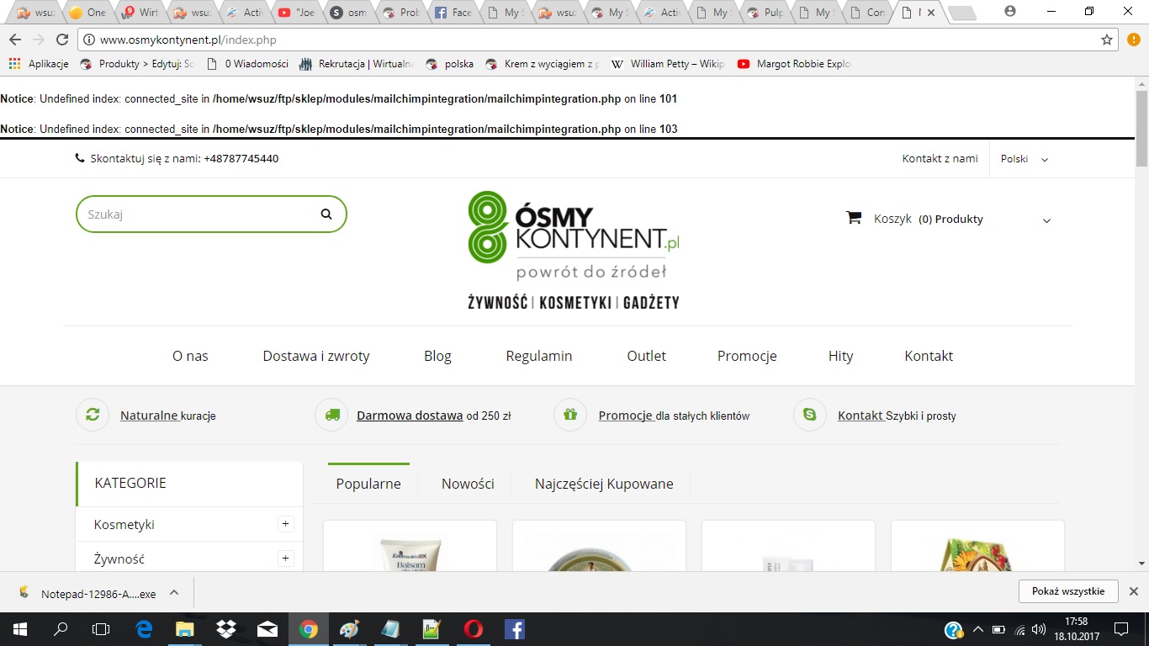This screenshot has height=646, width=1149.
Task: Click the shopping cart icon
Action: [854, 218]
